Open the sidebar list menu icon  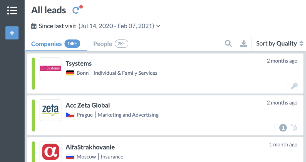coord(12,11)
